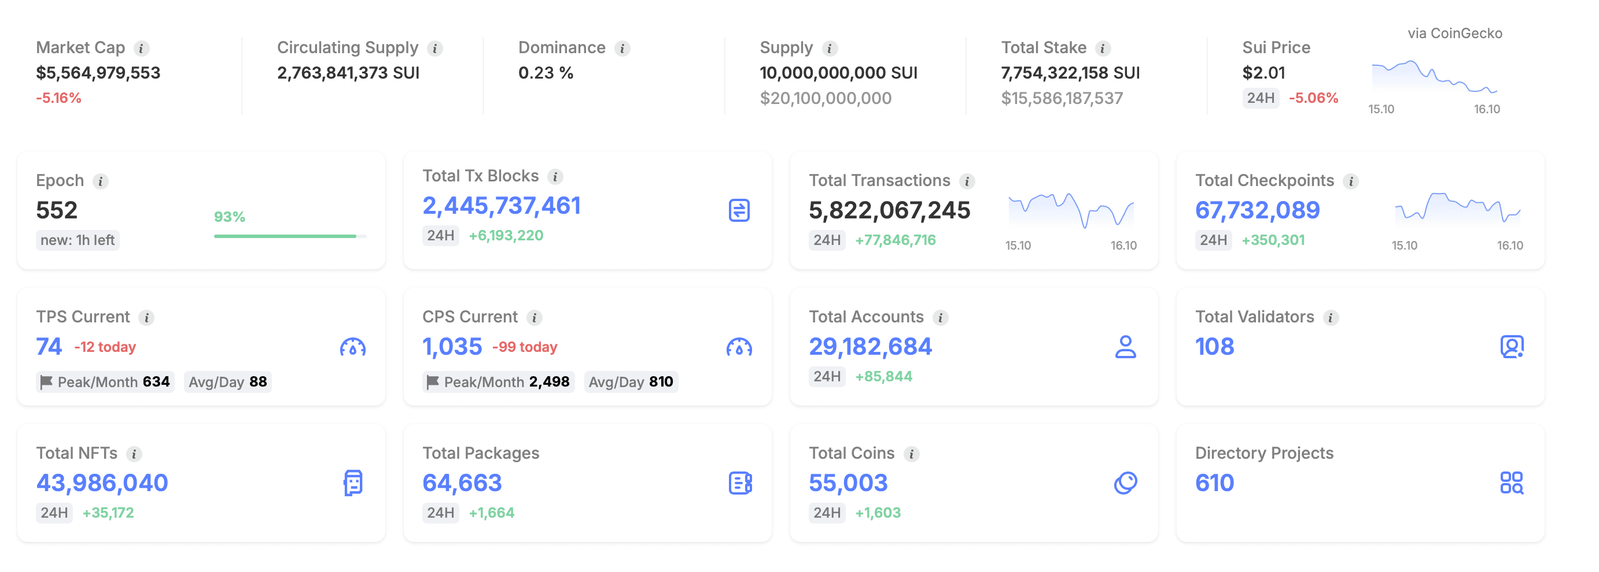Click the Total Tx Blocks transfer icon
Viewport: 1599px width, 572px height.
point(739,210)
